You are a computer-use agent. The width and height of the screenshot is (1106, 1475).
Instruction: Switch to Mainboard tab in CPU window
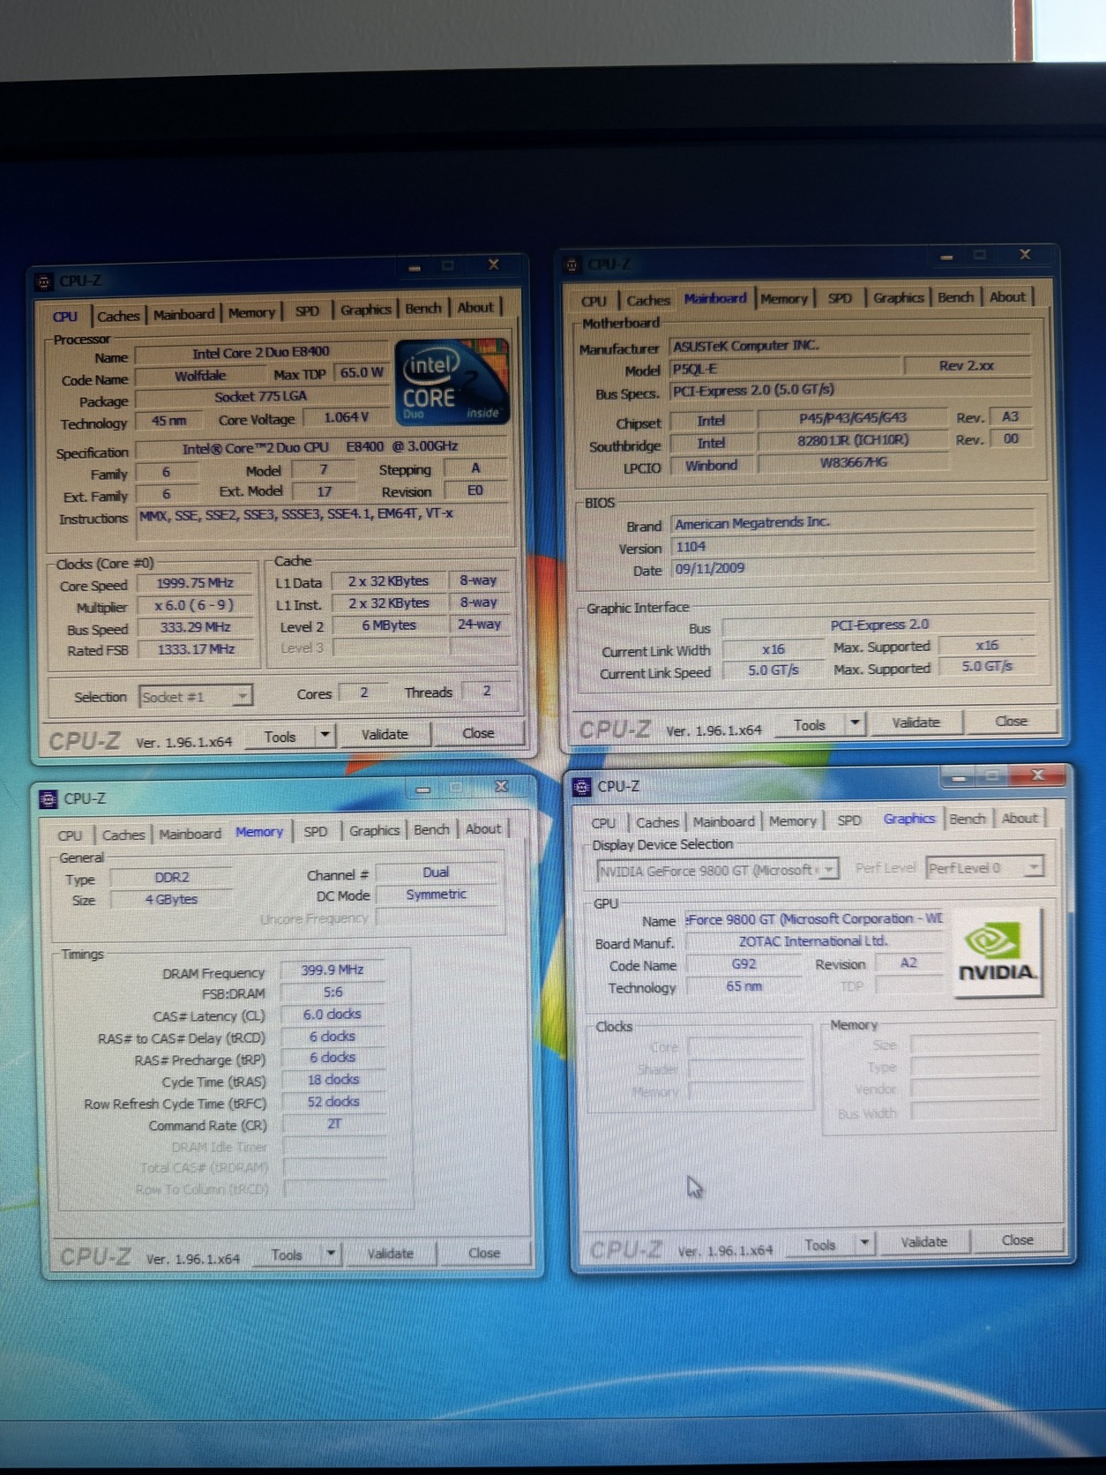pyautogui.click(x=183, y=314)
